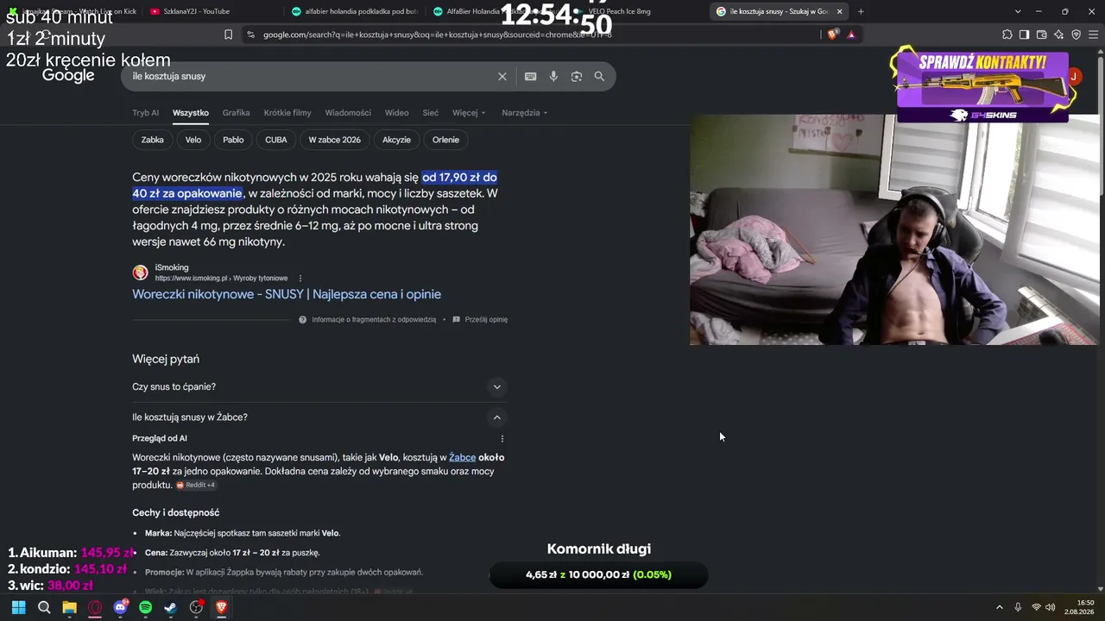Open Spotify from the taskbar
The image size is (1105, 621).
tap(145, 607)
